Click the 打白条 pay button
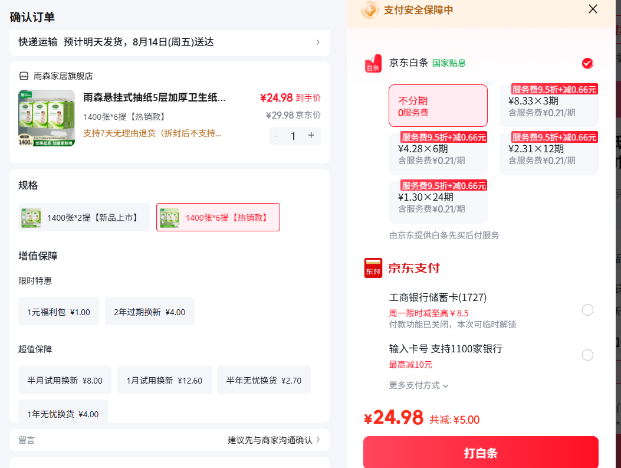 click(481, 452)
